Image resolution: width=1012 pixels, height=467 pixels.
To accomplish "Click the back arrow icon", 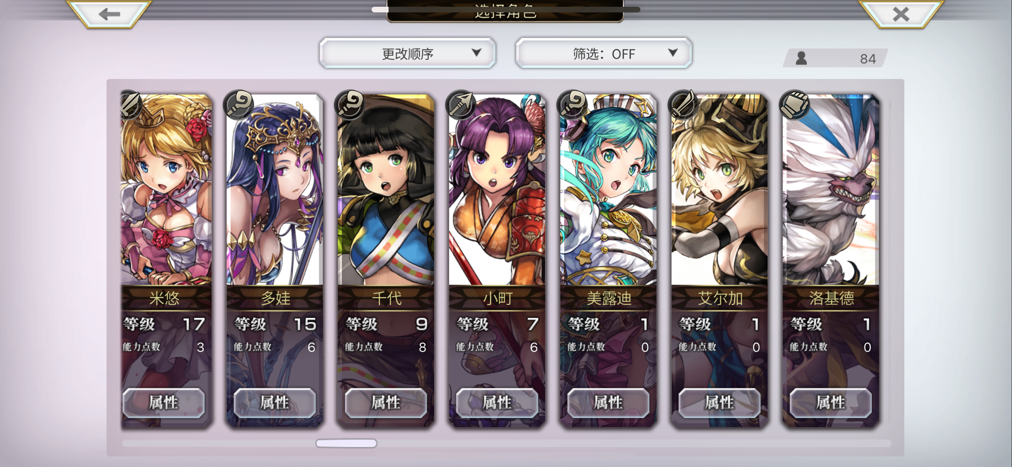I will (109, 15).
